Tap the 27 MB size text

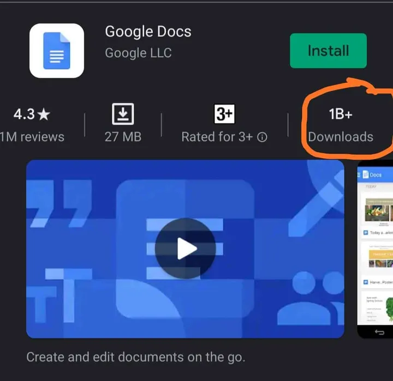(123, 137)
